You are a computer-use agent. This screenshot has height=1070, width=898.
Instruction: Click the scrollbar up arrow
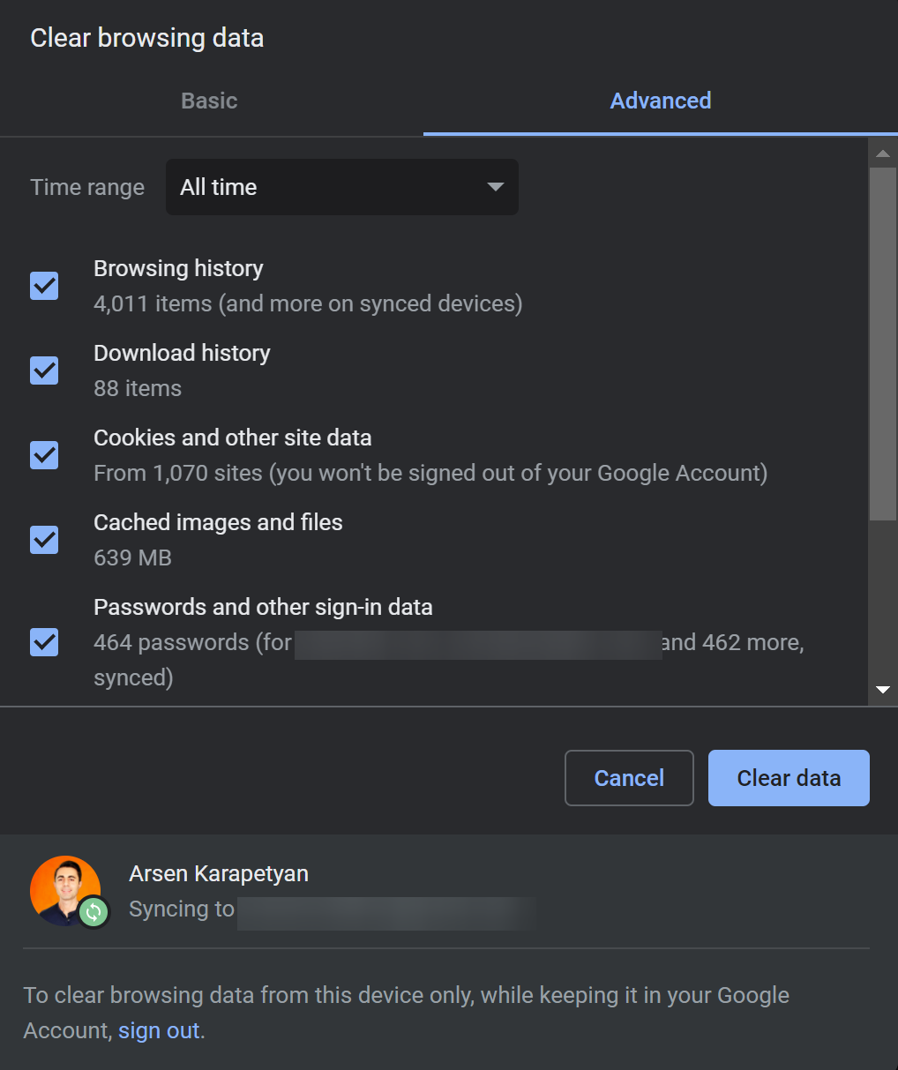point(883,153)
